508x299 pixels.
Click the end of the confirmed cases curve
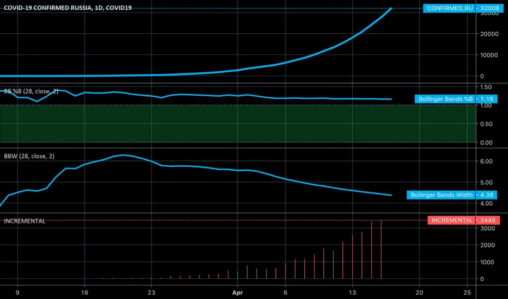(x=391, y=8)
